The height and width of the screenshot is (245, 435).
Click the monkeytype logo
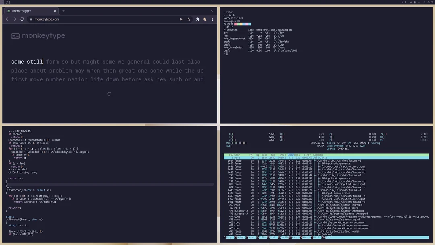[38, 35]
